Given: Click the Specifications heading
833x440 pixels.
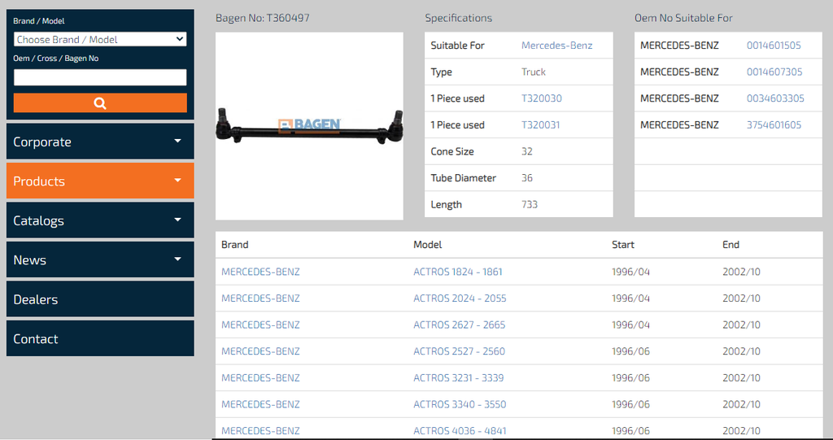Looking at the screenshot, I should tap(459, 18).
